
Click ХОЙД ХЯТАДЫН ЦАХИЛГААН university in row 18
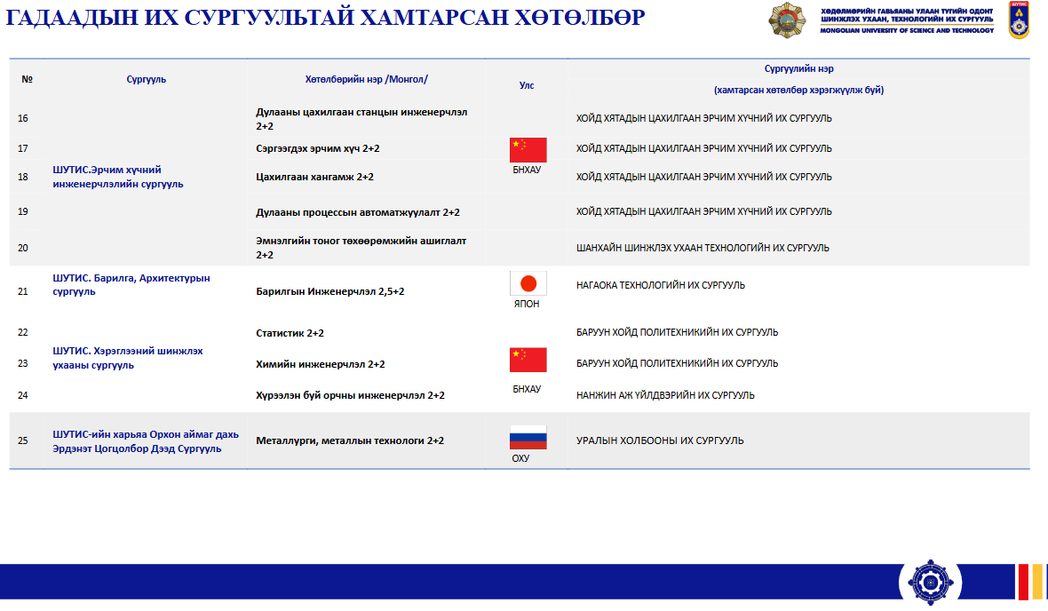703,177
